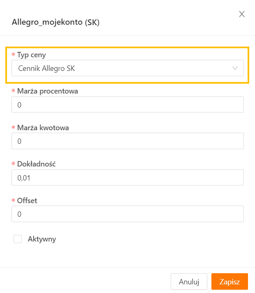
Task: Save changes with the Zapisz button
Action: coord(229,282)
